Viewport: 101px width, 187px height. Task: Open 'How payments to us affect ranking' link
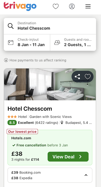(38, 60)
